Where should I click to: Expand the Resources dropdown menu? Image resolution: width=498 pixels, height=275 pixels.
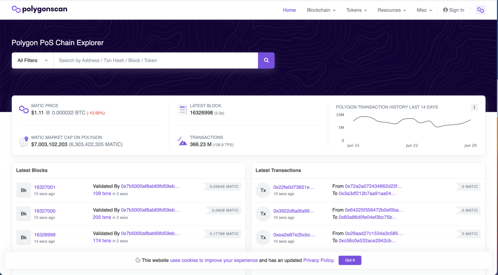(392, 10)
